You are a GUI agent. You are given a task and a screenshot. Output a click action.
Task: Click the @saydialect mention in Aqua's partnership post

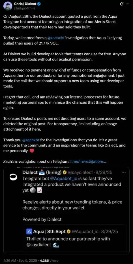pos(38,245)
